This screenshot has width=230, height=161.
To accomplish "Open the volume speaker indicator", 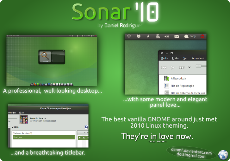I will tap(167, 36).
